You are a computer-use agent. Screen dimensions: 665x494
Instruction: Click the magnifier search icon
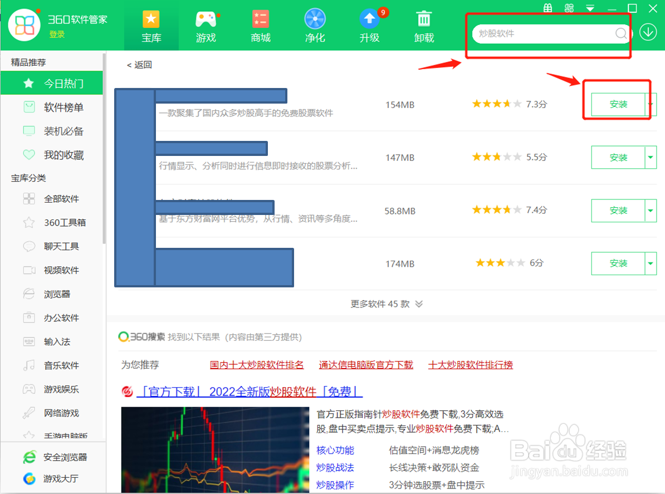pos(621,33)
